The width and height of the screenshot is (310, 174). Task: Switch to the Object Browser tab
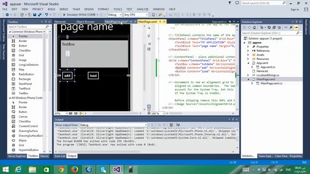tap(85, 22)
